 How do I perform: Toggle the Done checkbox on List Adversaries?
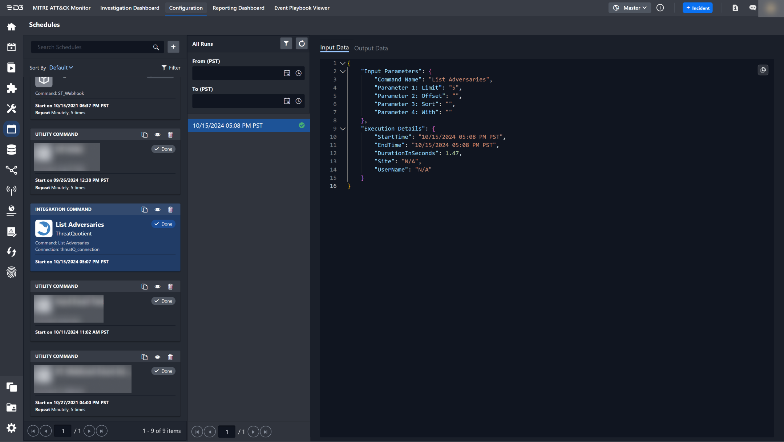click(163, 224)
